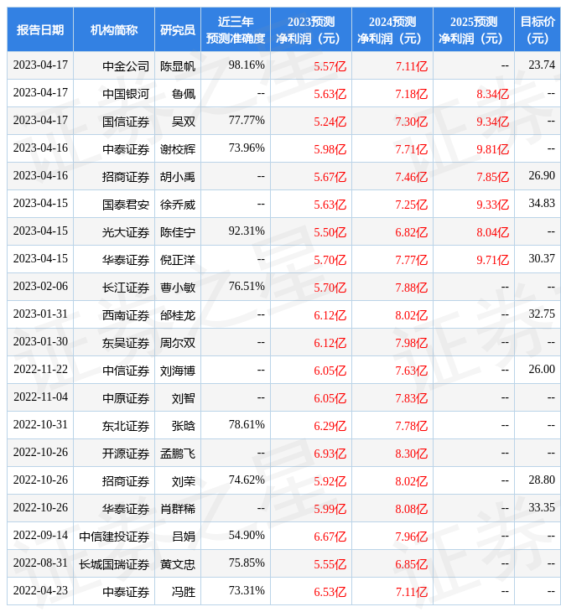Click target price 26.00
Viewport: 561px width, 612px height.
point(542,370)
